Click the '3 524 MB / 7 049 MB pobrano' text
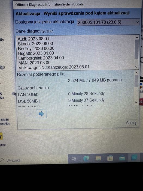The image size is (143, 191). pyautogui.click(x=95, y=80)
